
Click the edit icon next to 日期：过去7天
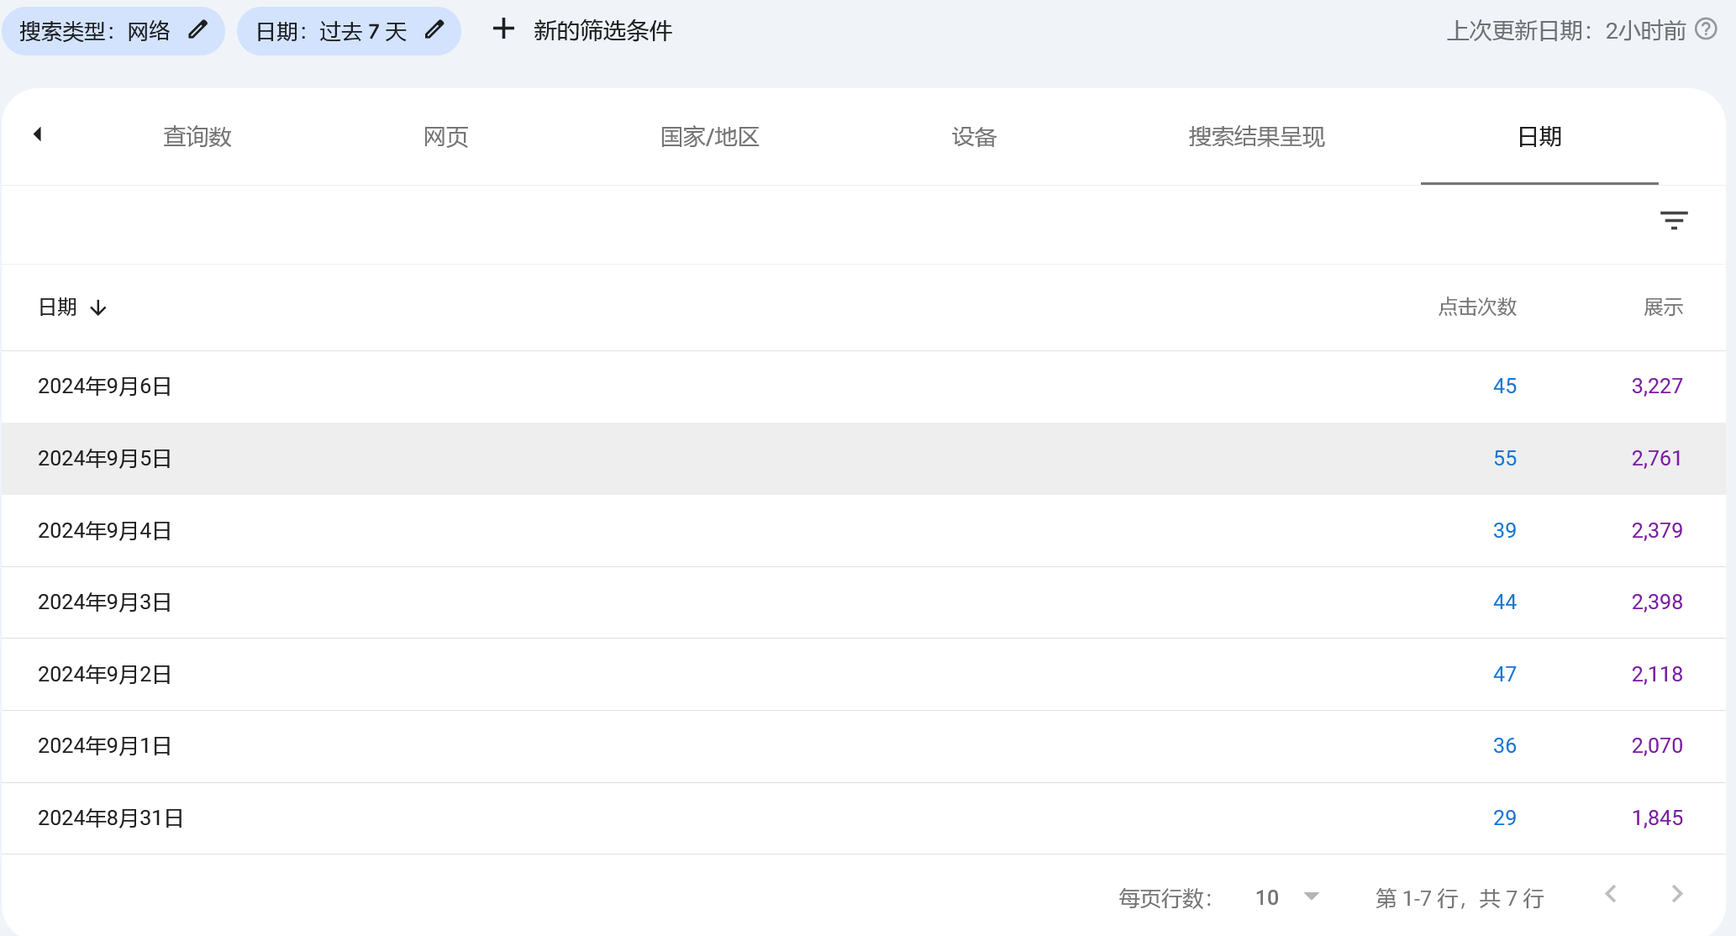pyautogui.click(x=438, y=32)
